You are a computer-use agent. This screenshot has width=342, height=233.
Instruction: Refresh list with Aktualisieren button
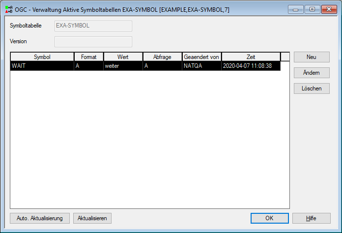[x=92, y=218]
